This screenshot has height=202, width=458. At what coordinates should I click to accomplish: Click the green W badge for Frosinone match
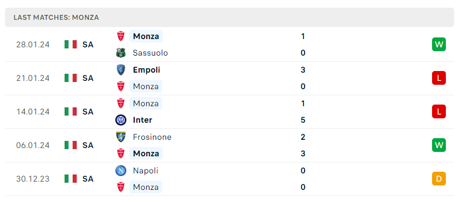(439, 145)
